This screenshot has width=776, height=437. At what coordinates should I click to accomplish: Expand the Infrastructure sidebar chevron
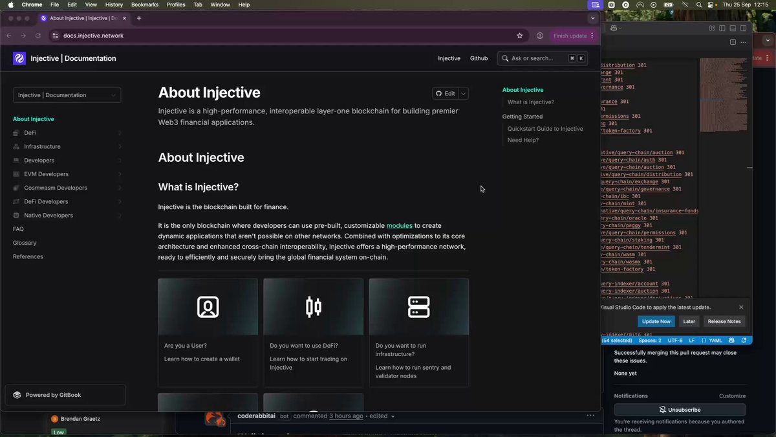coord(120,146)
